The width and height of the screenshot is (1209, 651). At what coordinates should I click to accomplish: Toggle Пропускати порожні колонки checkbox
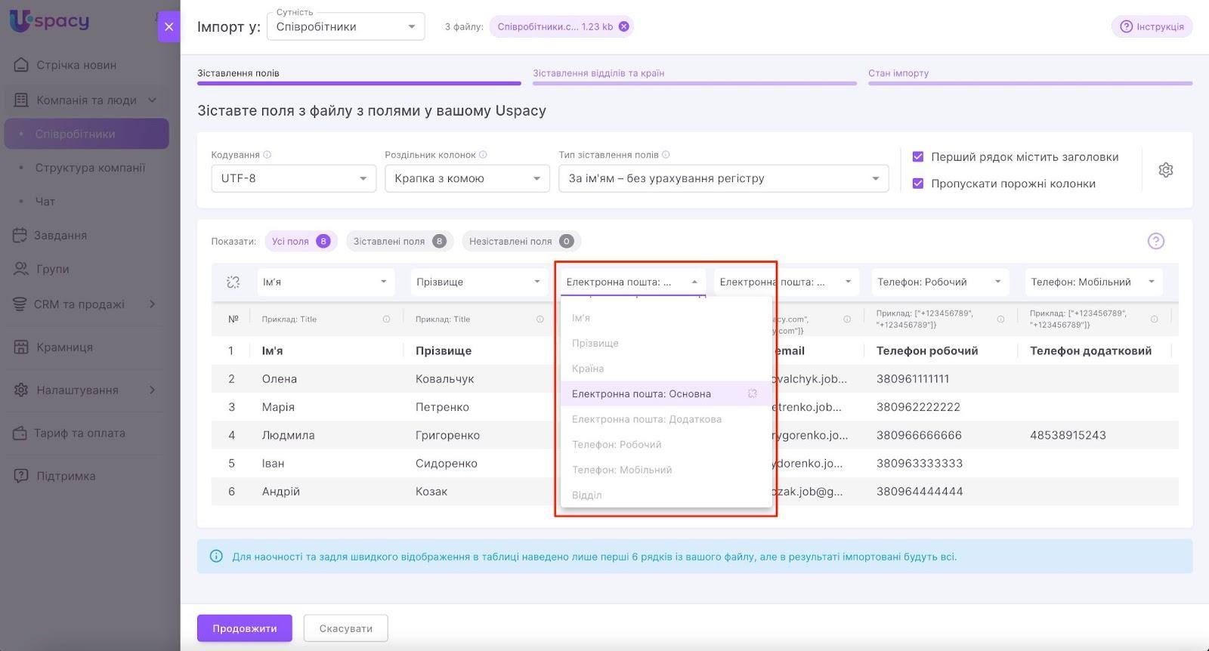pyautogui.click(x=918, y=184)
